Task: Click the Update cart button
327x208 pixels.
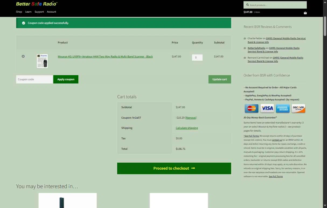Action: coord(220,79)
